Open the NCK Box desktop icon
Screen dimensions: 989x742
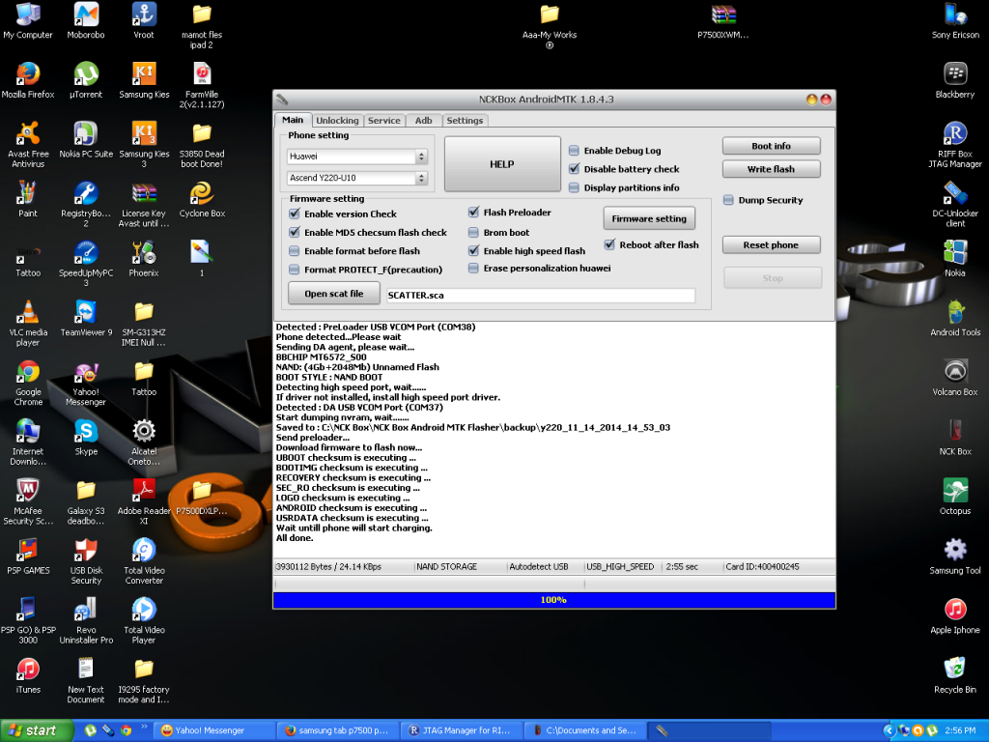point(954,431)
